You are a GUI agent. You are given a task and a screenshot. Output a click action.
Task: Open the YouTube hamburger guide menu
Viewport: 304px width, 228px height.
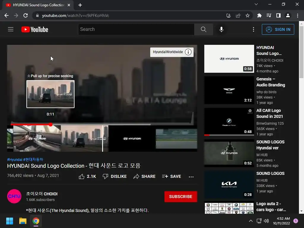[x=11, y=29]
